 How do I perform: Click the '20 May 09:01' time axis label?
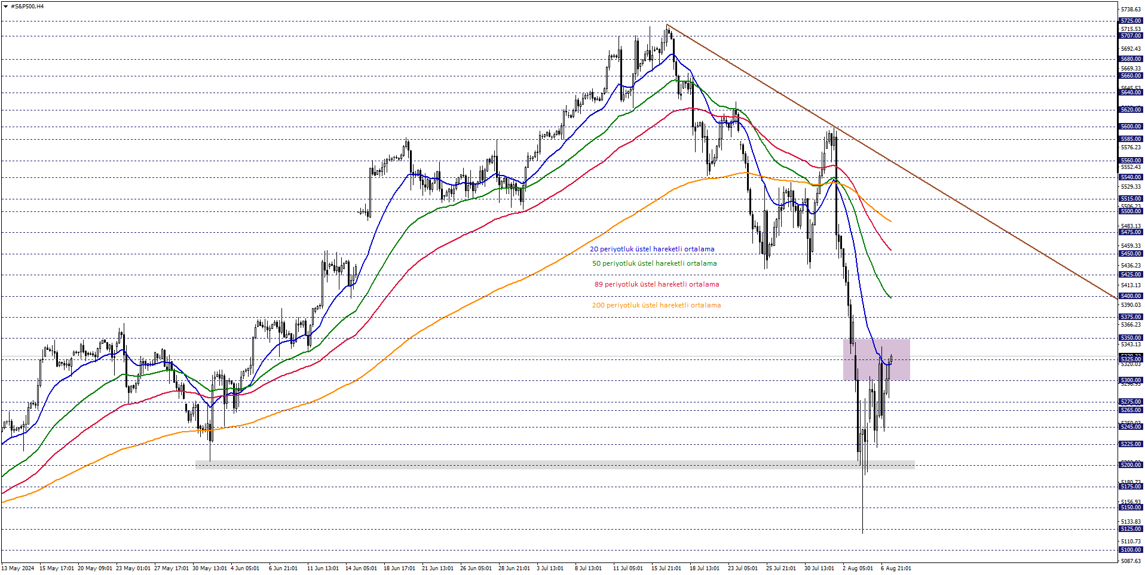click(x=95, y=568)
